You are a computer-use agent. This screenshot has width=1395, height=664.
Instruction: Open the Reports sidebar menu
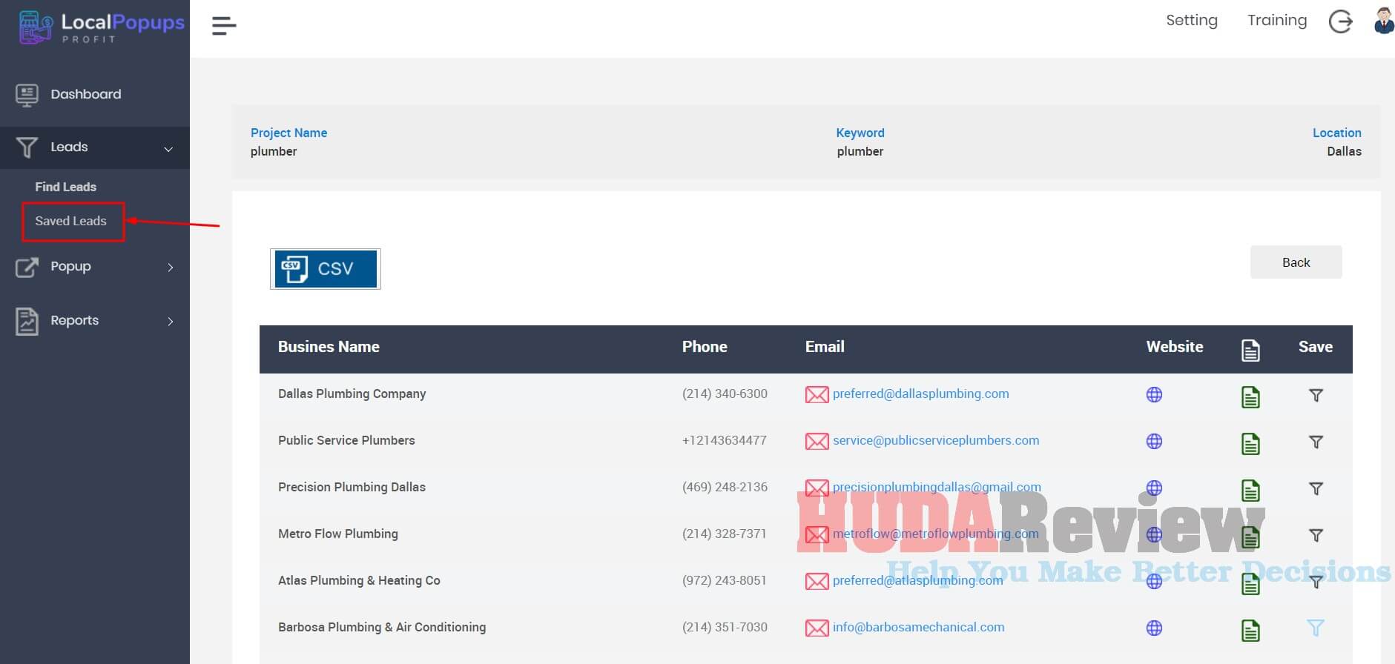(74, 320)
